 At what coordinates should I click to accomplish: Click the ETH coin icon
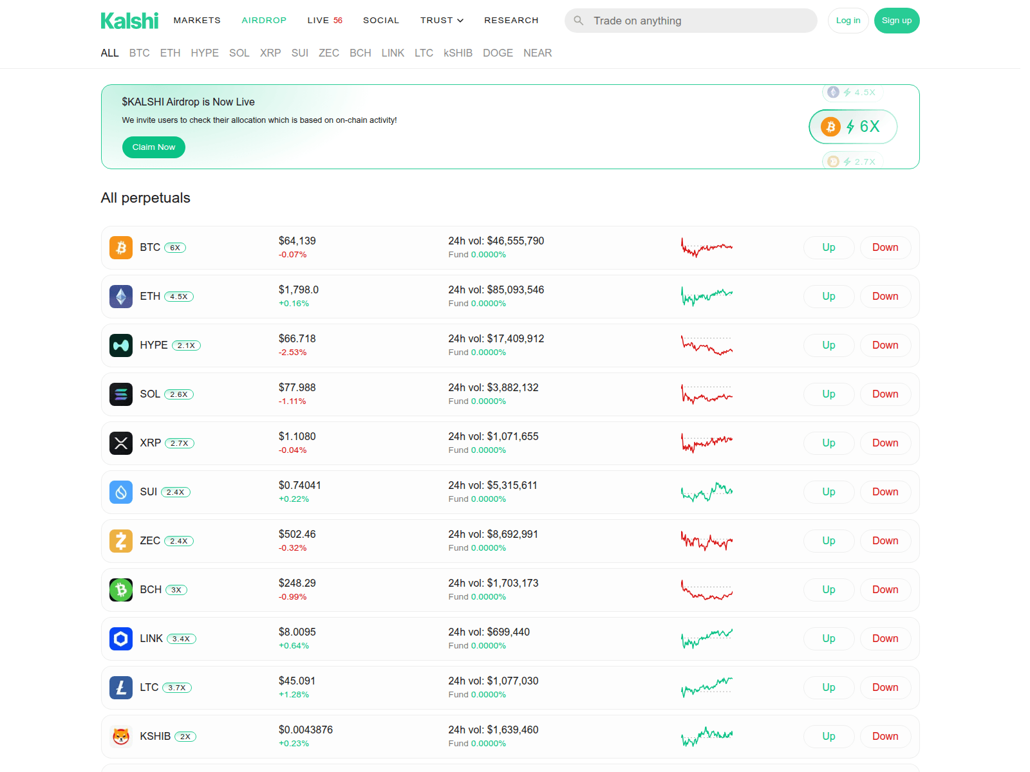coord(121,297)
